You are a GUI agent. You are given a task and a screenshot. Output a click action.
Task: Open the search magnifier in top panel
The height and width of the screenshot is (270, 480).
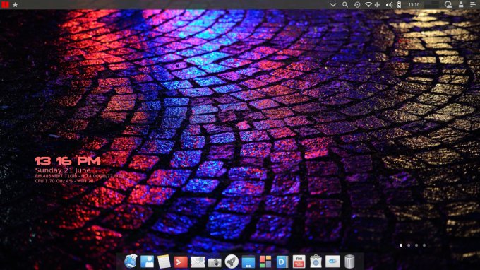click(x=345, y=5)
